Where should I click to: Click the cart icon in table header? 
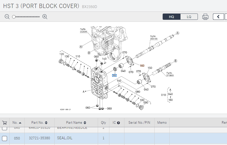[5, 123]
